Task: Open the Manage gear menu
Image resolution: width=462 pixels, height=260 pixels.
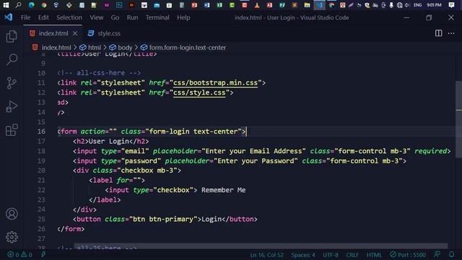Action: click(x=12, y=237)
